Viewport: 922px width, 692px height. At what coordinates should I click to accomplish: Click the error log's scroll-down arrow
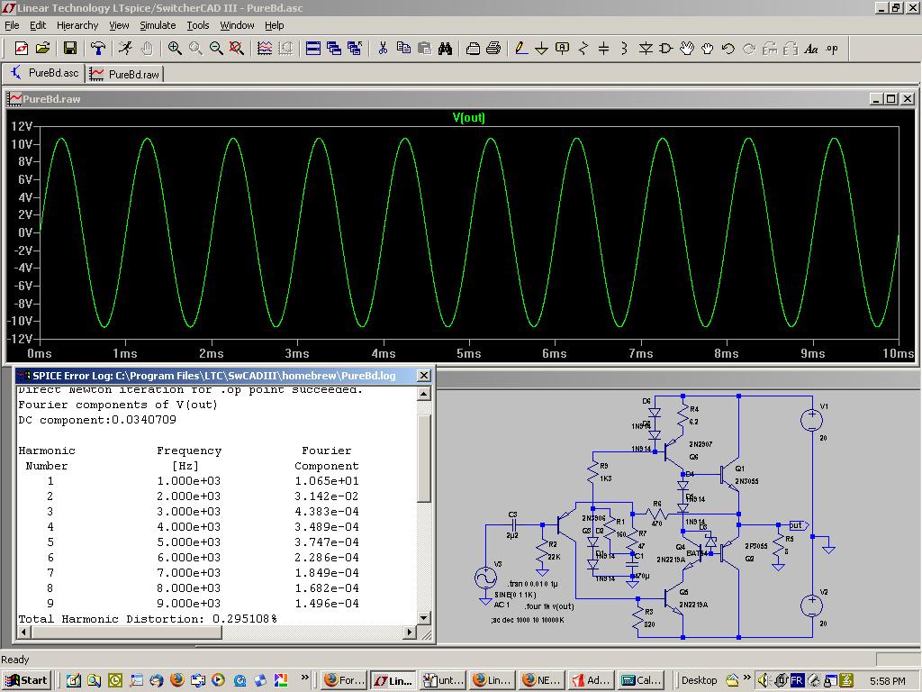(425, 618)
